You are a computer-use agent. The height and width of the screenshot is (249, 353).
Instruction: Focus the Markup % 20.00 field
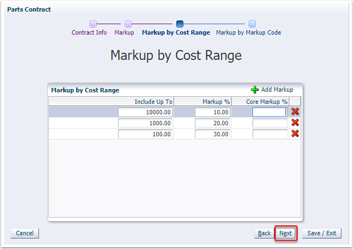[212, 123]
